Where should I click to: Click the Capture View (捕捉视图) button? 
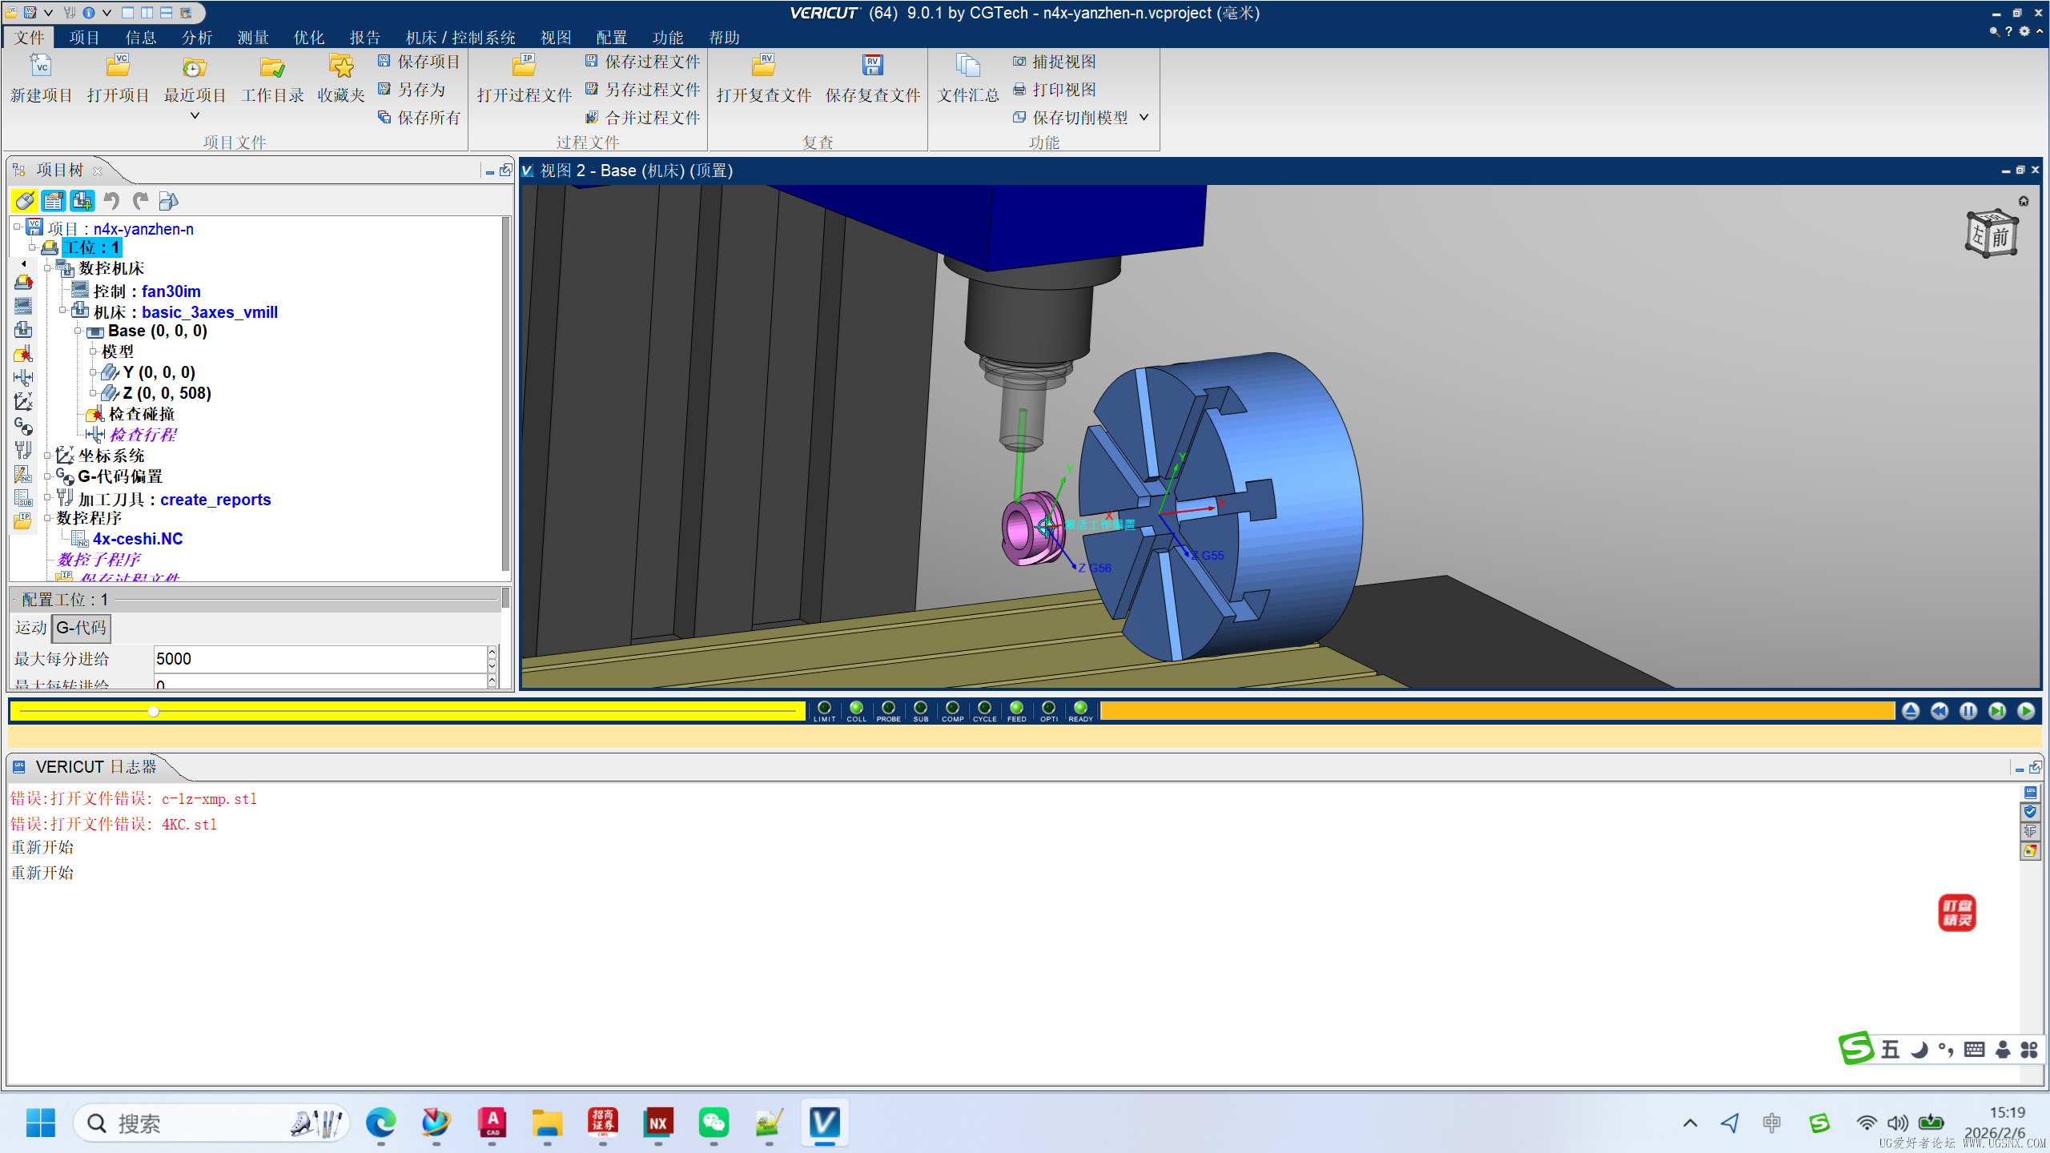pyautogui.click(x=1055, y=62)
